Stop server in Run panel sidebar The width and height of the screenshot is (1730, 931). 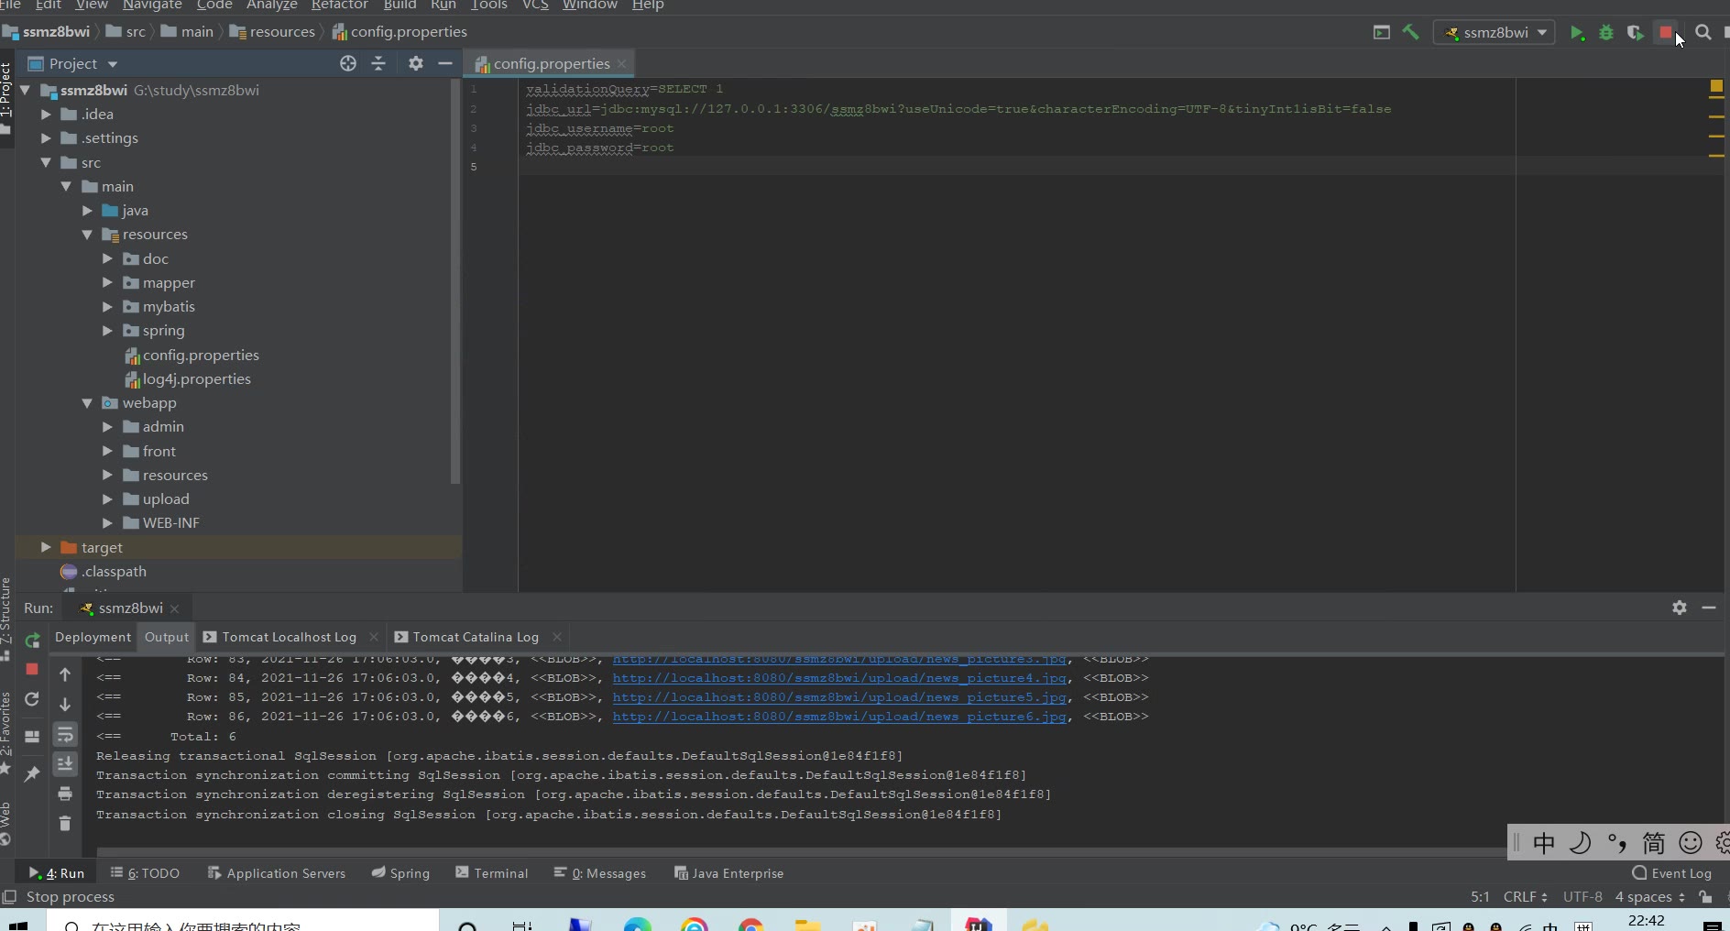click(32, 669)
